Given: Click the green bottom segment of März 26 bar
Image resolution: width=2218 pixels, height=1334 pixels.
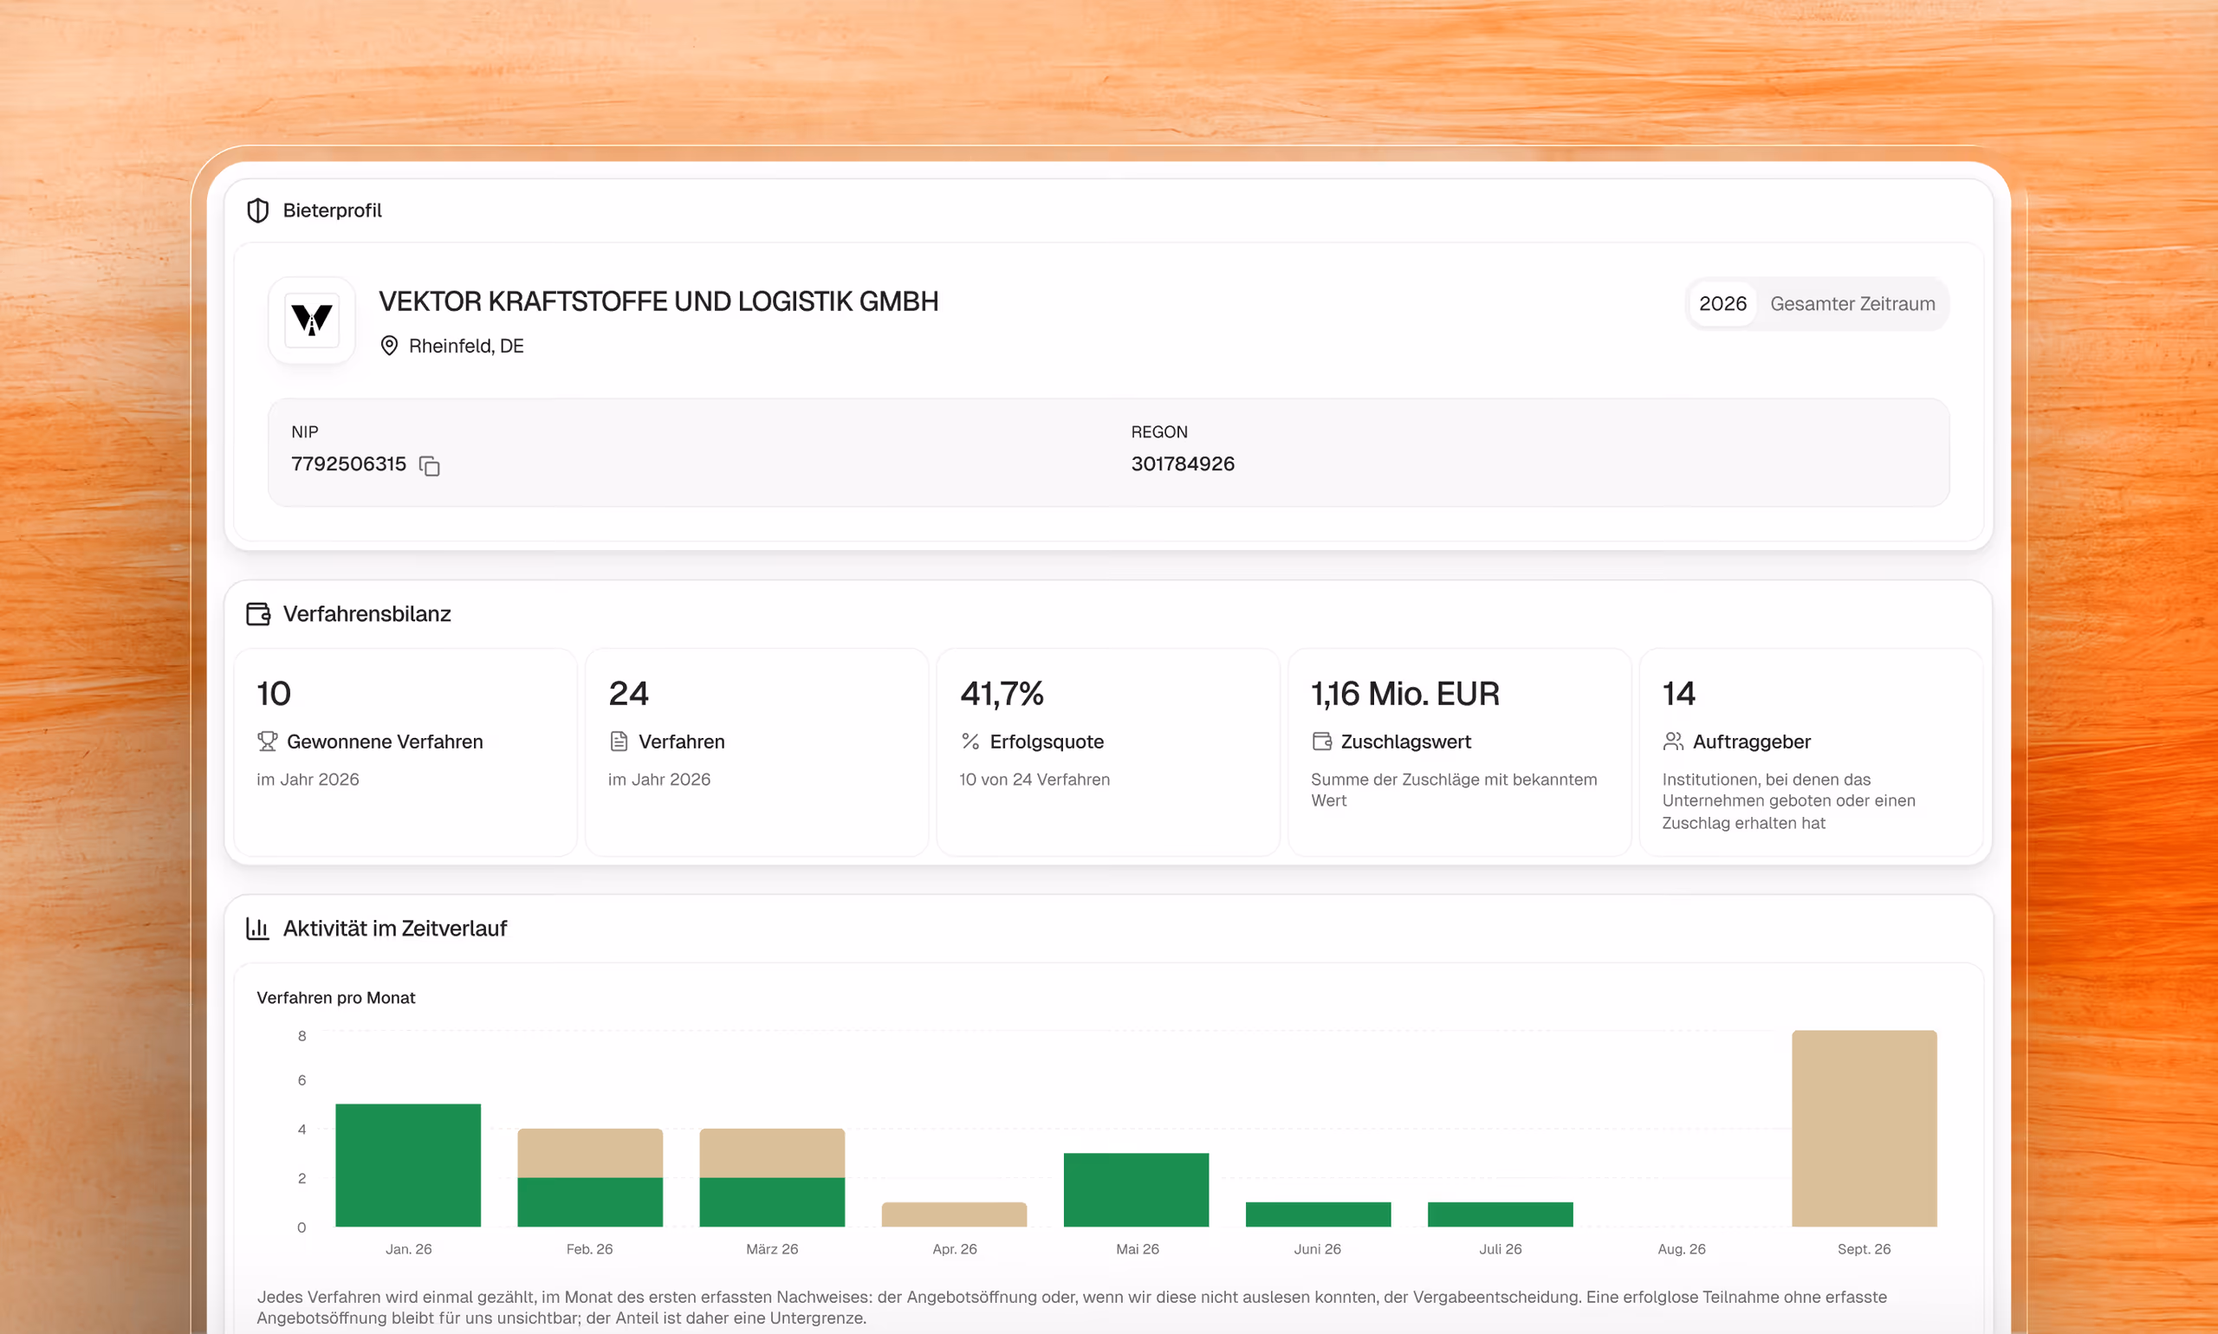Looking at the screenshot, I should [x=772, y=1201].
